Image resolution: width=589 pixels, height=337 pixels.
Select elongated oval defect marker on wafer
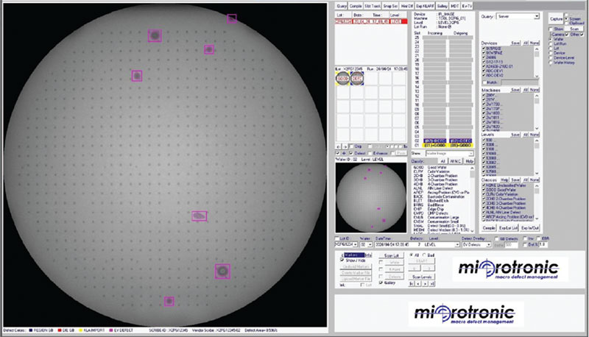pos(199,216)
